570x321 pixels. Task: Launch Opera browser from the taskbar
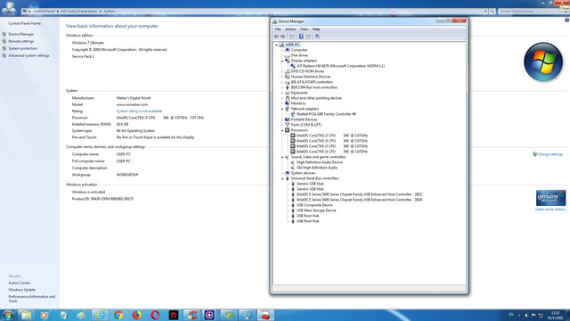click(155, 315)
